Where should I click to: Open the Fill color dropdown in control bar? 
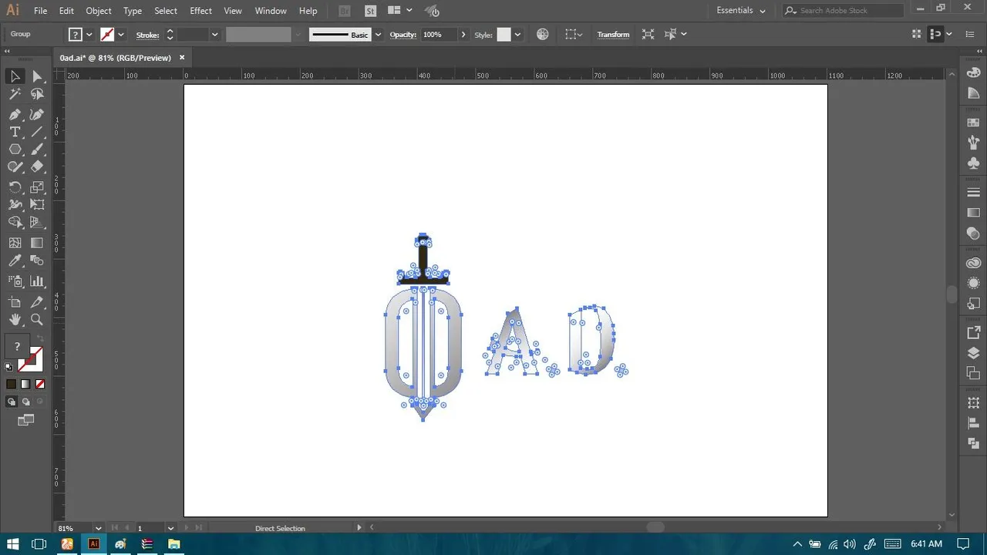click(89, 35)
